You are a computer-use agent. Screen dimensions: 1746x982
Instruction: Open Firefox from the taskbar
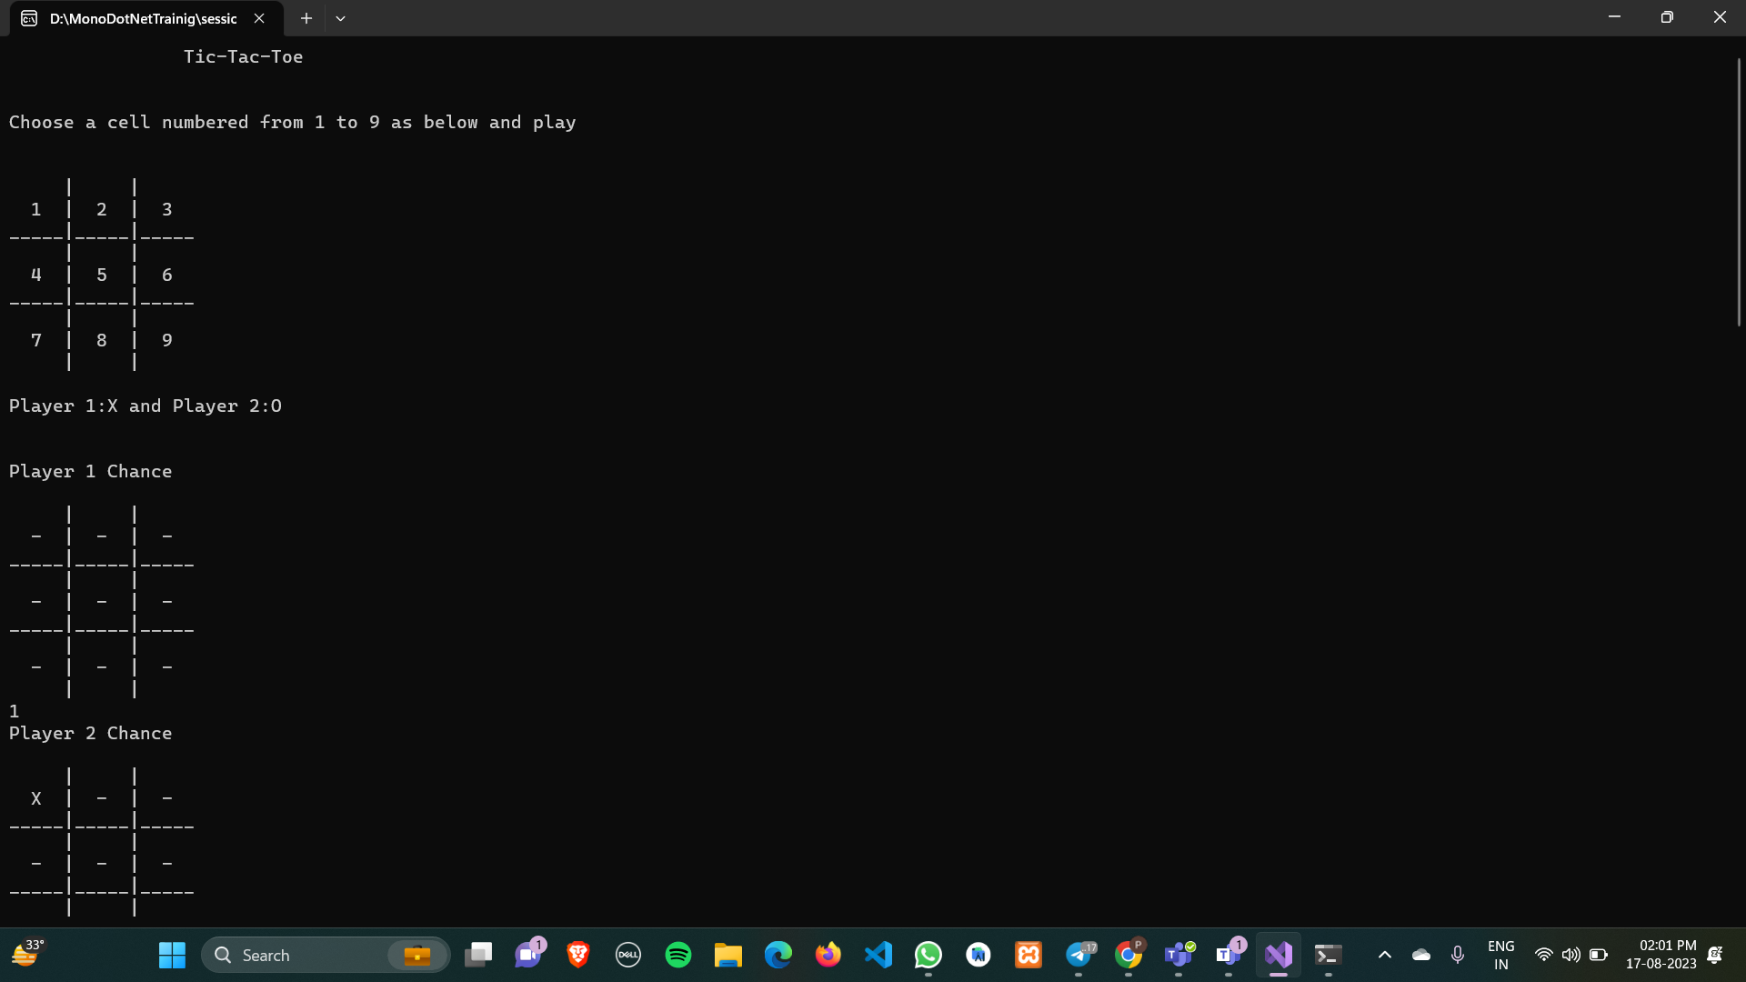tap(828, 955)
